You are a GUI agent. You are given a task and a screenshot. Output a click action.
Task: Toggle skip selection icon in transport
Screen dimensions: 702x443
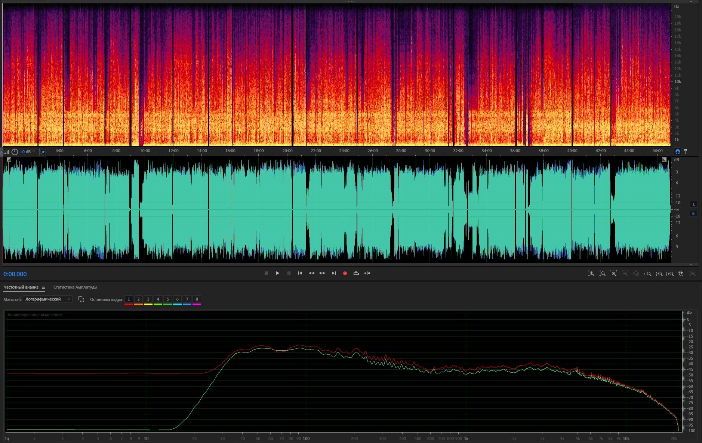[x=367, y=273]
